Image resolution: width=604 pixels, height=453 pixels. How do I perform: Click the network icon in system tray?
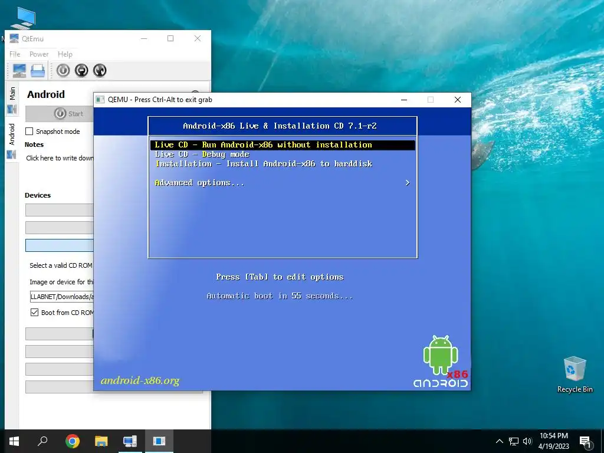[x=514, y=441]
